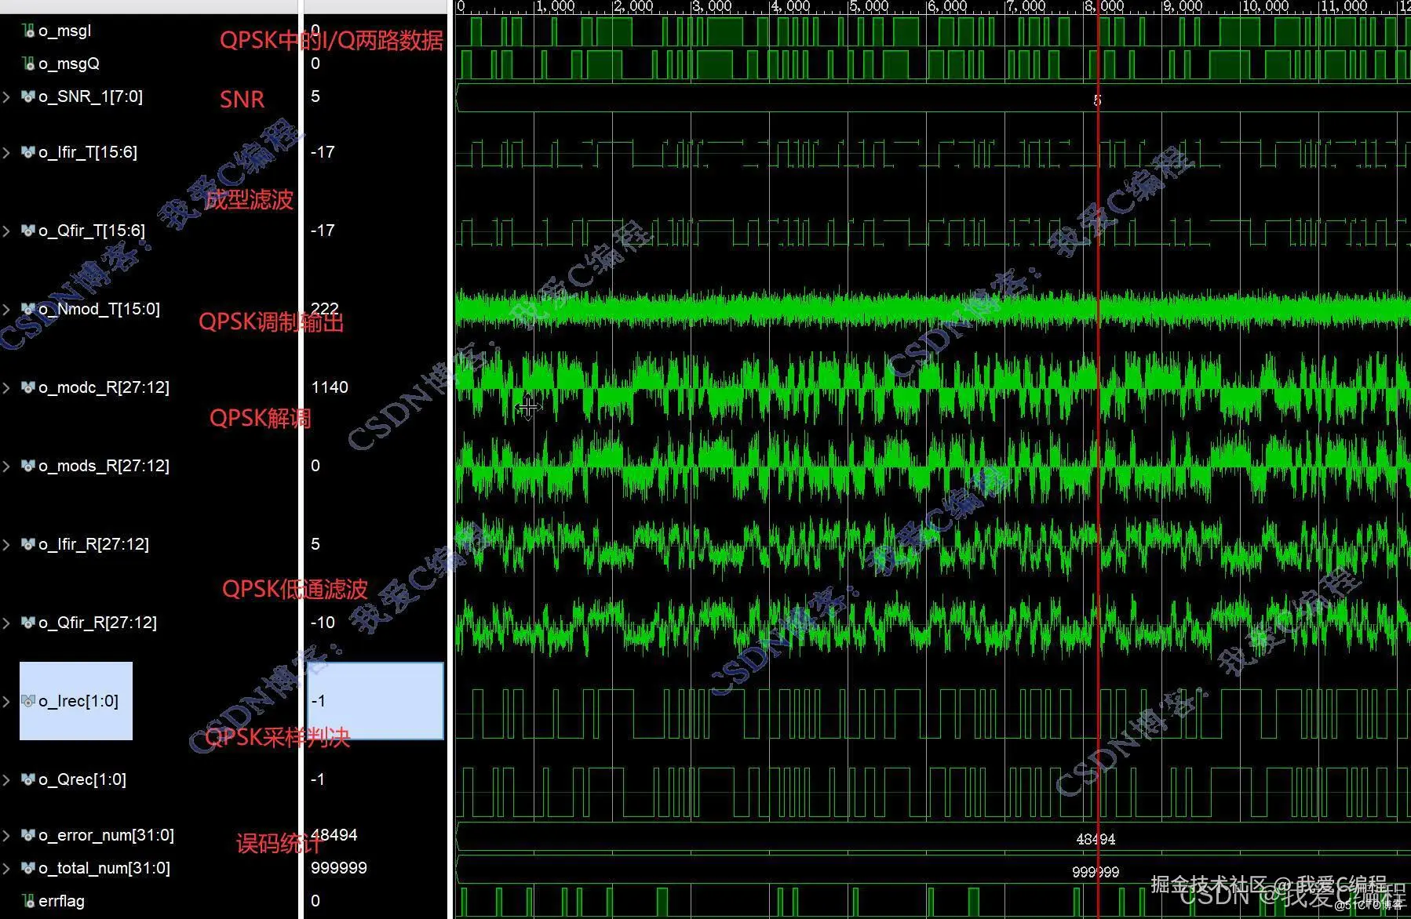1411x919 pixels.
Task: Expand the o_Ifir_R[27:12] bus
Action: (x=6, y=544)
